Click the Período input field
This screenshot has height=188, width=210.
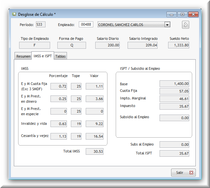coord(41,24)
